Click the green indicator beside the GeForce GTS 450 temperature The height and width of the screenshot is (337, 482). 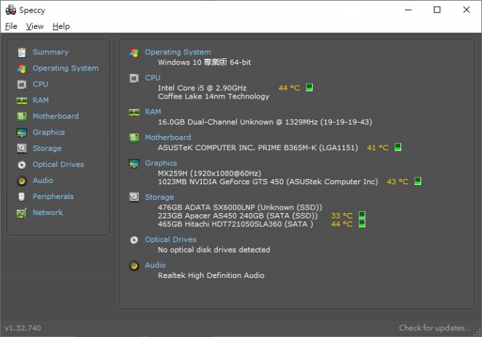(418, 181)
